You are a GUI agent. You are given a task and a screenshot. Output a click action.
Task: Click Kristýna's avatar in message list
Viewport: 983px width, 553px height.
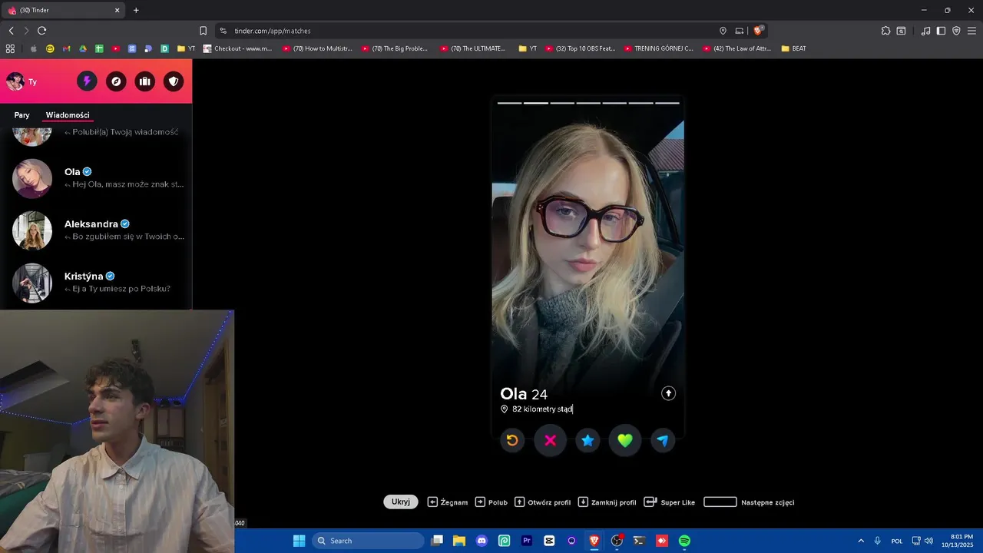(x=32, y=283)
